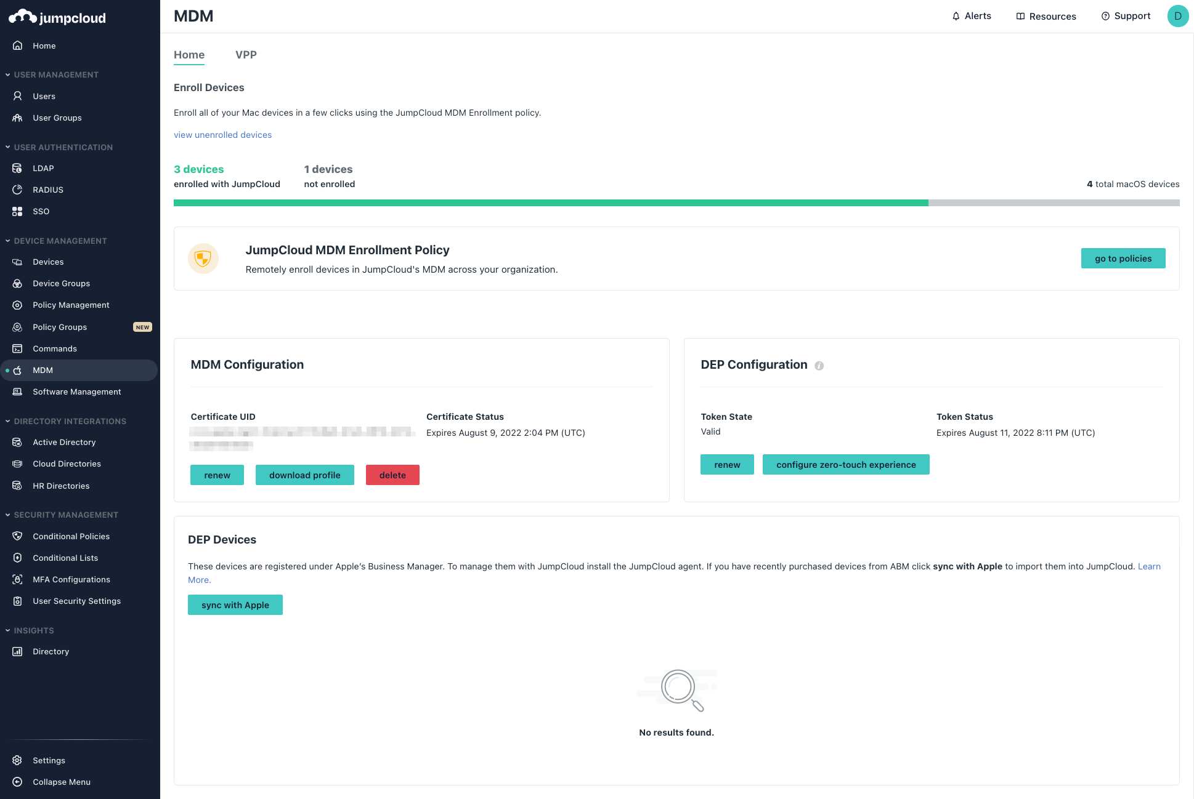Open RADIUS in sidebar
Image resolution: width=1194 pixels, height=799 pixels.
pyautogui.click(x=48, y=190)
